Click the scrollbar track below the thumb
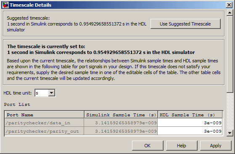 230,111
